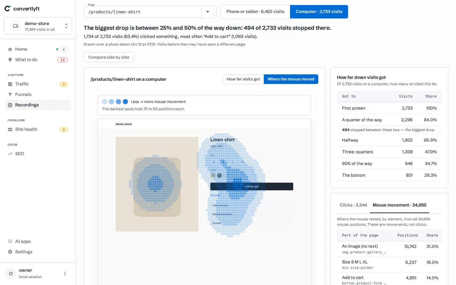
Task: Open AI apps in sidebar
Action: pos(38,241)
